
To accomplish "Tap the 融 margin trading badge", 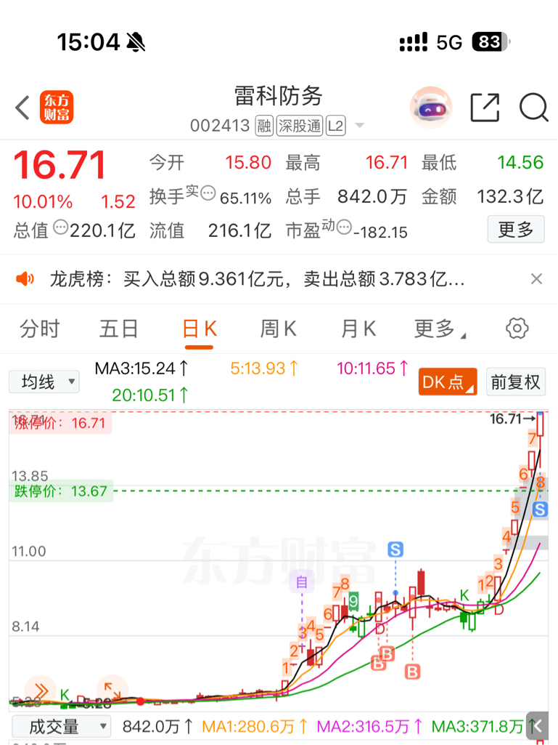I will pyautogui.click(x=264, y=126).
